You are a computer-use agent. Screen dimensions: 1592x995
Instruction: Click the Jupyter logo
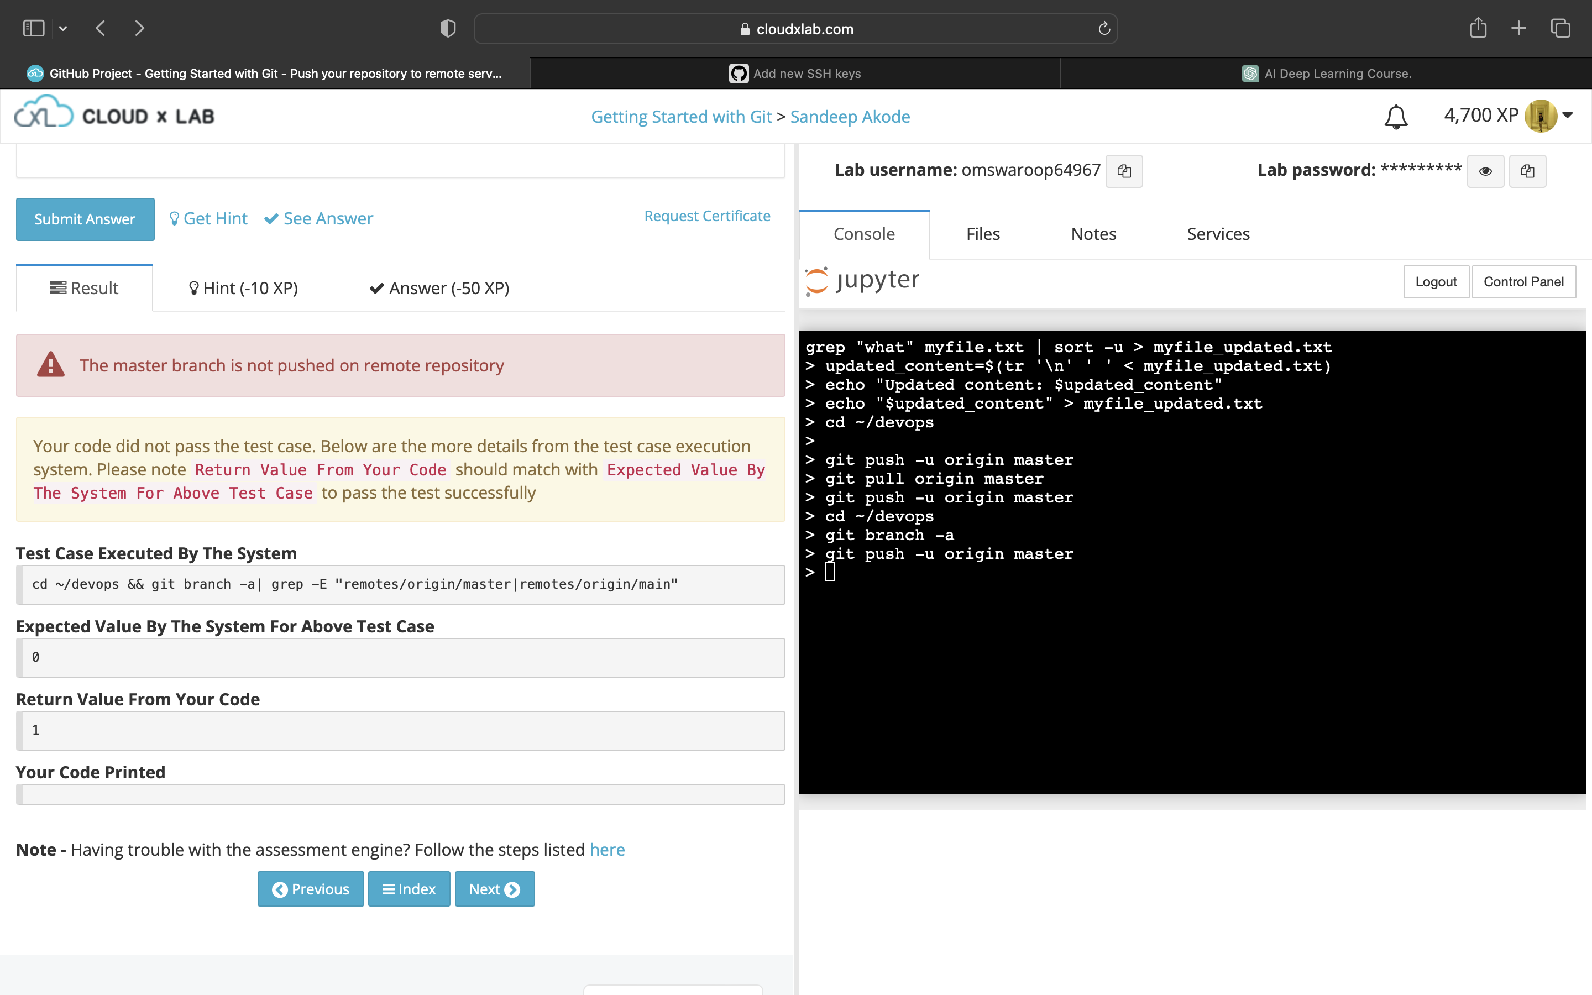point(862,281)
